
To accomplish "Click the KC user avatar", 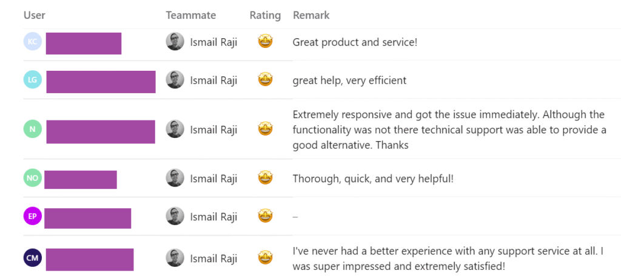I will 33,42.
